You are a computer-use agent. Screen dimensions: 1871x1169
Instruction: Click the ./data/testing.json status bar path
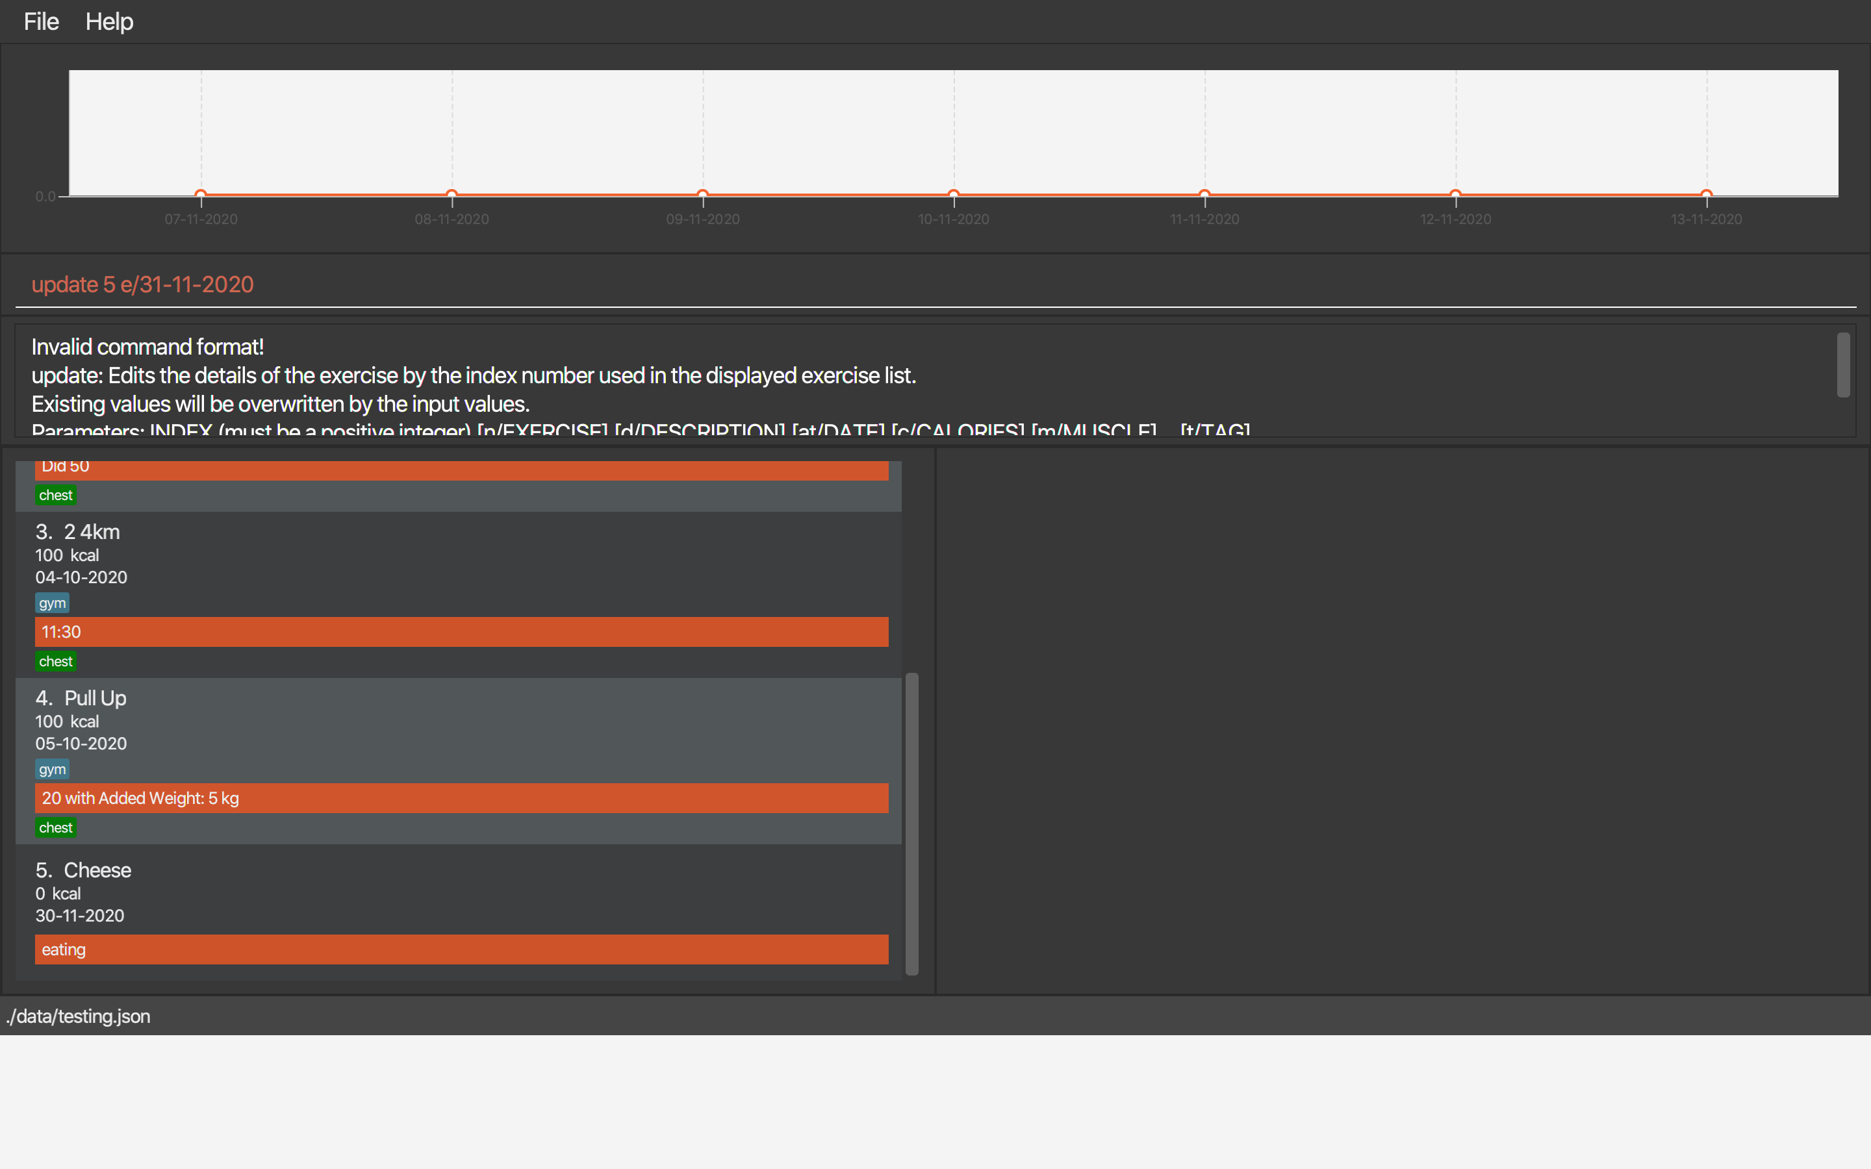point(78,1016)
